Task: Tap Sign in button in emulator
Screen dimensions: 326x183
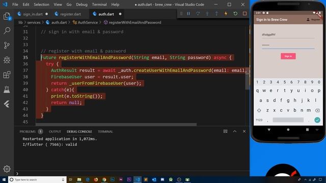Action: 288,56
